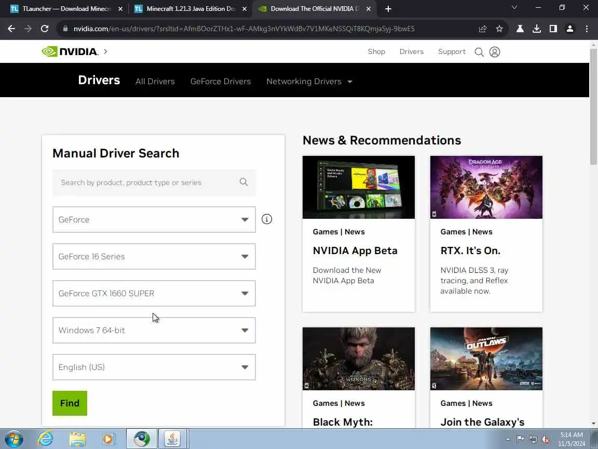Open the site search magnifier icon
Screen dimensions: 598x449
click(x=479, y=52)
